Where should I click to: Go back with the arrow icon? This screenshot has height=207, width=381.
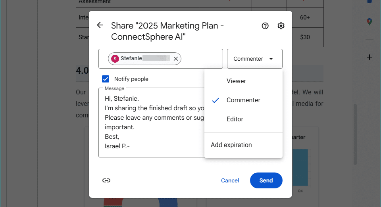point(100,25)
